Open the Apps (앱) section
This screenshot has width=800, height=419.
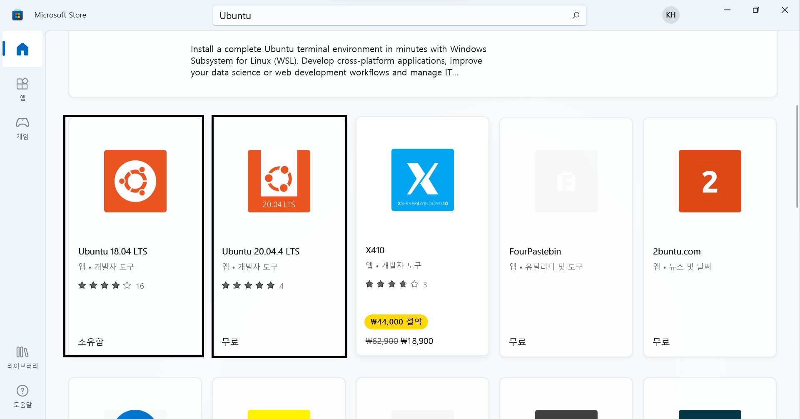pos(22,89)
